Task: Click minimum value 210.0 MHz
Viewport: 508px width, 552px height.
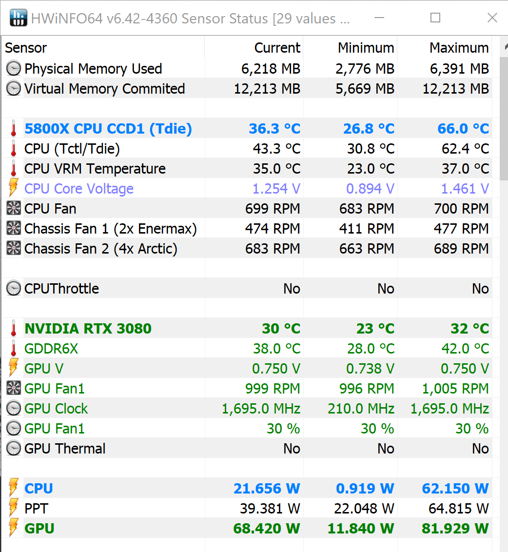Action: 361,409
